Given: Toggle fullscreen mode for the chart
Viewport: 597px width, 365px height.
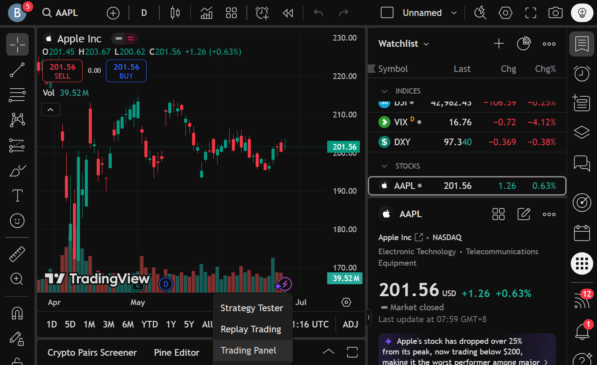Looking at the screenshot, I should 530,13.
